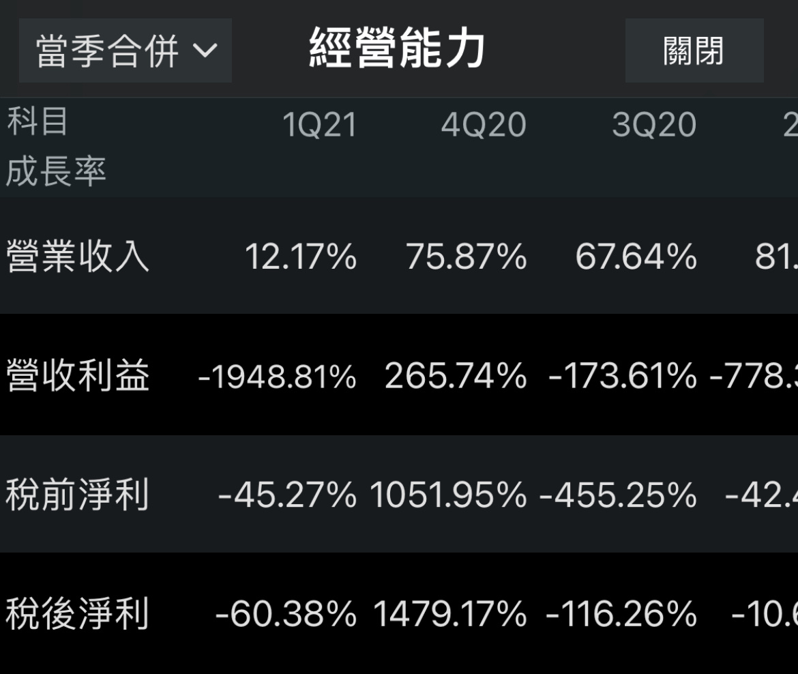This screenshot has width=798, height=674.
Task: Select the 3Q20 column header
Action: coord(653,126)
